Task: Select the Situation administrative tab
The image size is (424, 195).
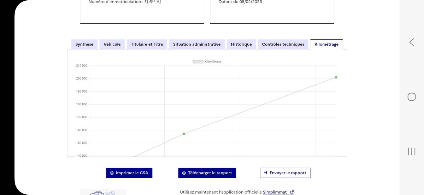Action: 197,44
